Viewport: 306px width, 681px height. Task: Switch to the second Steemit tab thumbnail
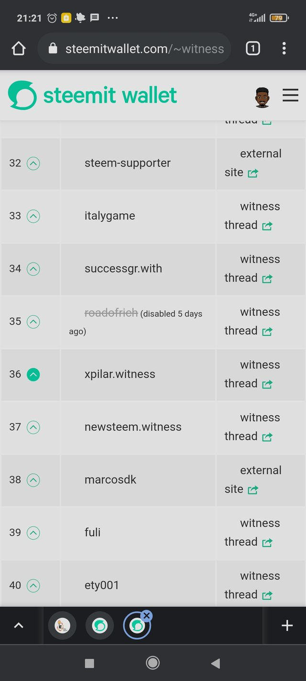point(99,625)
